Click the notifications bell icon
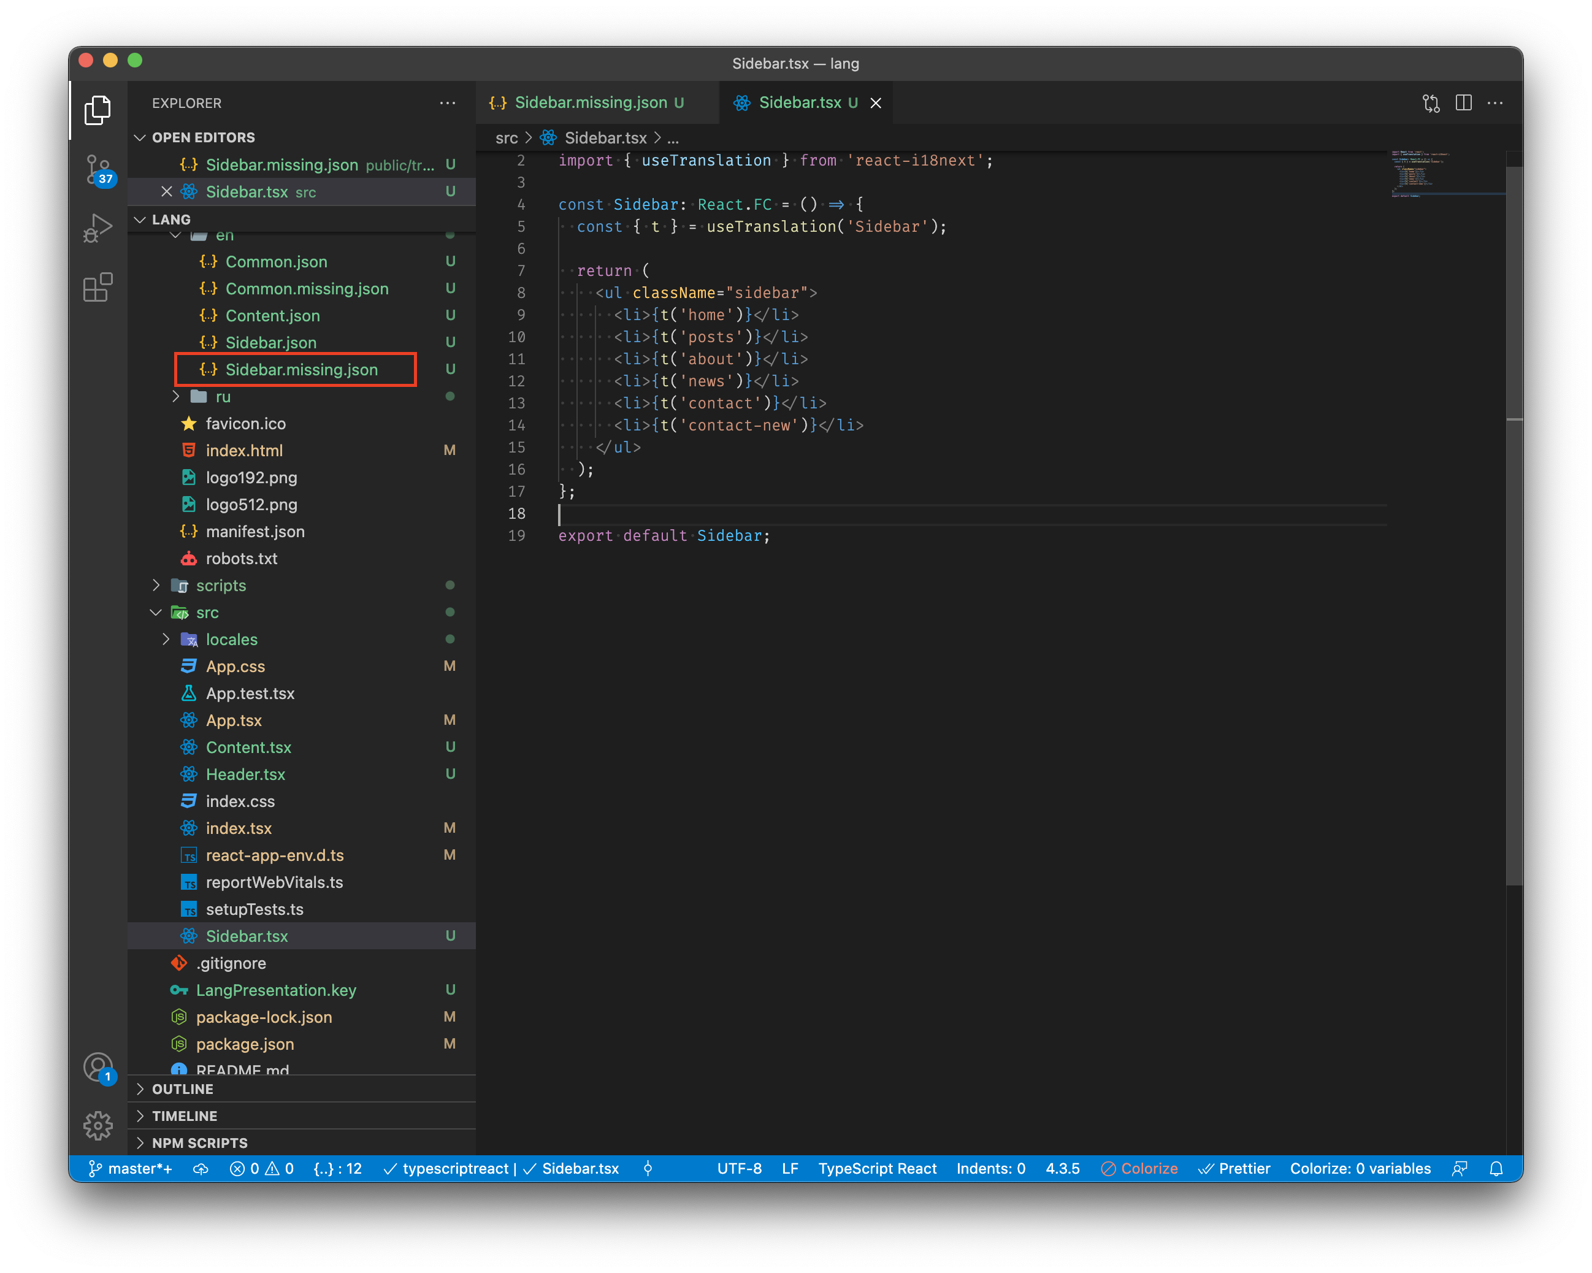 (x=1495, y=1168)
